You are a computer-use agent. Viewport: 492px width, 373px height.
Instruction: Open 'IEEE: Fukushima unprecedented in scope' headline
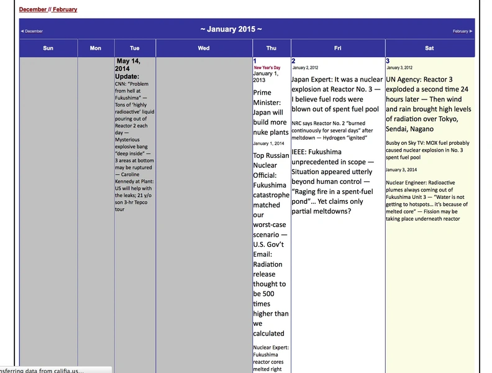332,182
